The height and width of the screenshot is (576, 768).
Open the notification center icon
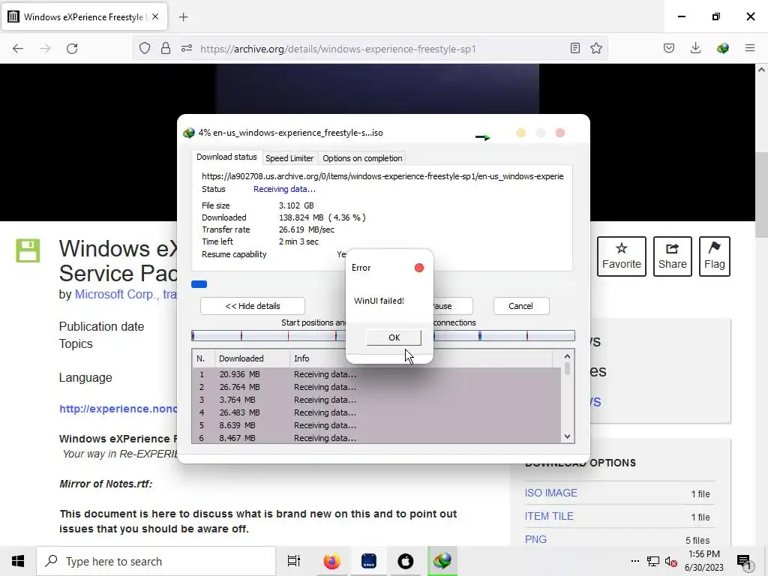(745, 561)
